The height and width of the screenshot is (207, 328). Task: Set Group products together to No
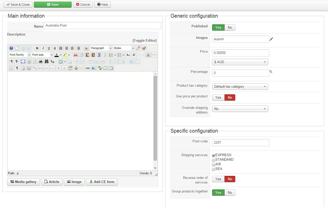[x=230, y=192]
